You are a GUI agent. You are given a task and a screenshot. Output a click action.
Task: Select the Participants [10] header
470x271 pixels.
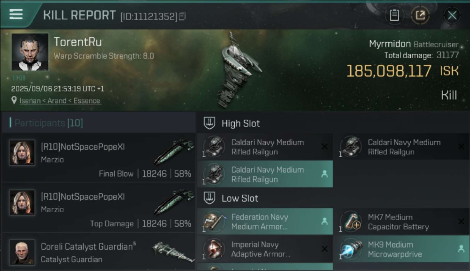49,123
